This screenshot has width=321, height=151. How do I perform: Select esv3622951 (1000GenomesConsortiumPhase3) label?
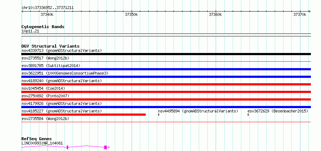pos(65,73)
